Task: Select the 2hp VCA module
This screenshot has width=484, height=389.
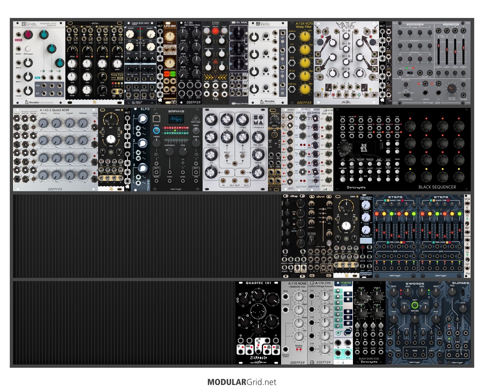Action: 467,236
